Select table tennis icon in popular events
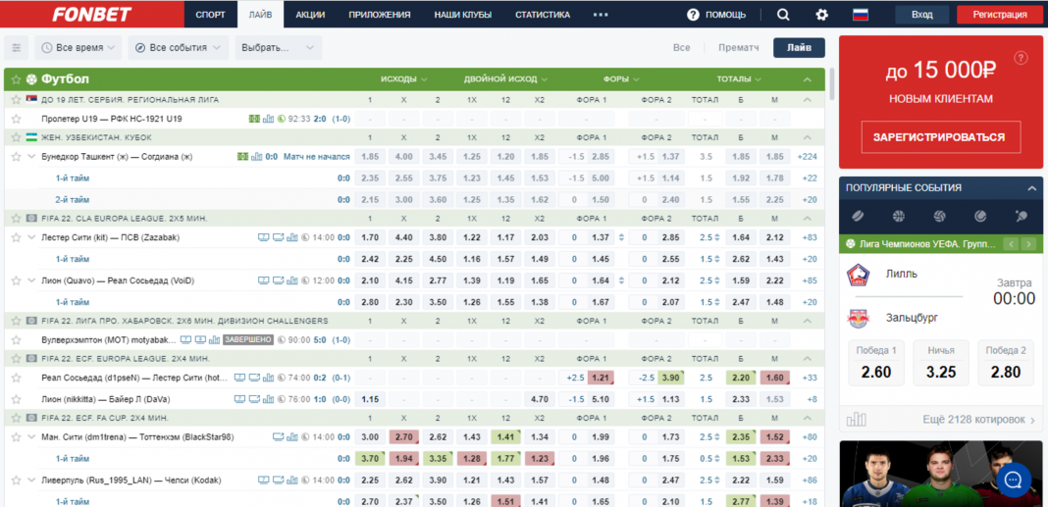The height and width of the screenshot is (507, 1048). point(1022,216)
